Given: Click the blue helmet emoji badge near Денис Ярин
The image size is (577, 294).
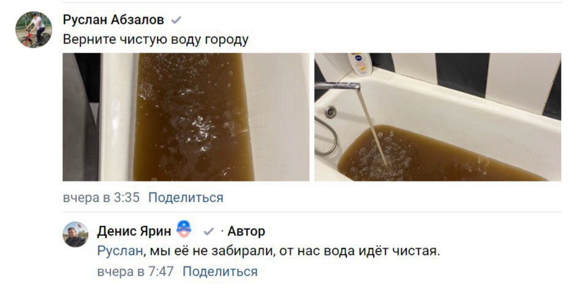Looking at the screenshot, I should [184, 229].
